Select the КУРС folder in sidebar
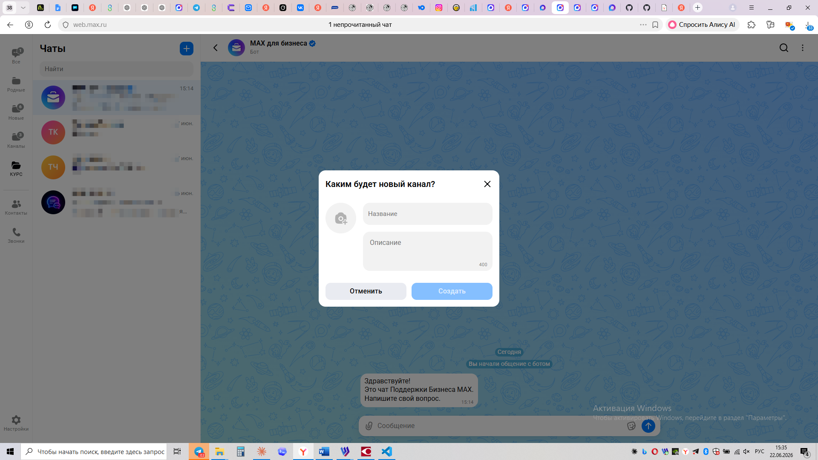Viewport: 818px width, 460px height. pos(16,168)
